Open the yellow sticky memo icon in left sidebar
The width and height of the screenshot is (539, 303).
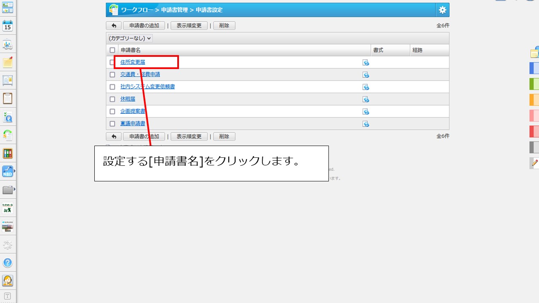coord(8,62)
